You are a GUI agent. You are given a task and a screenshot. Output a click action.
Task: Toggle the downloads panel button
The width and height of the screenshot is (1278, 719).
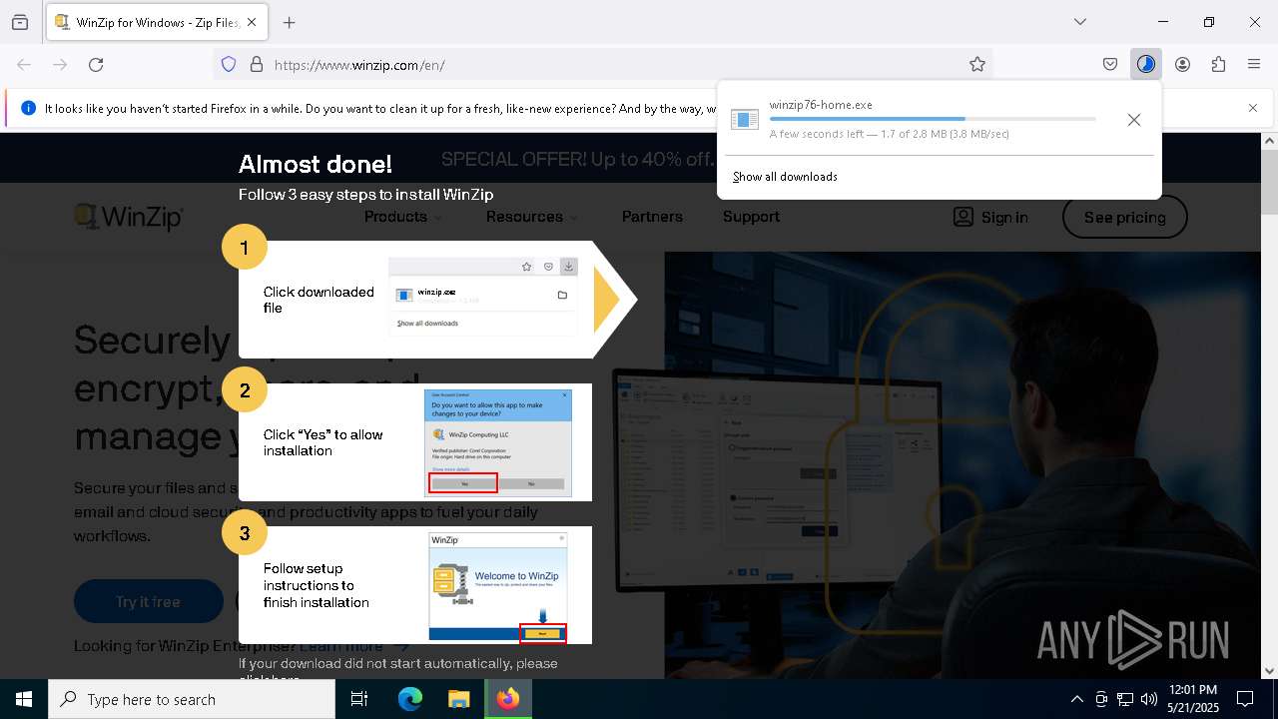click(1146, 64)
